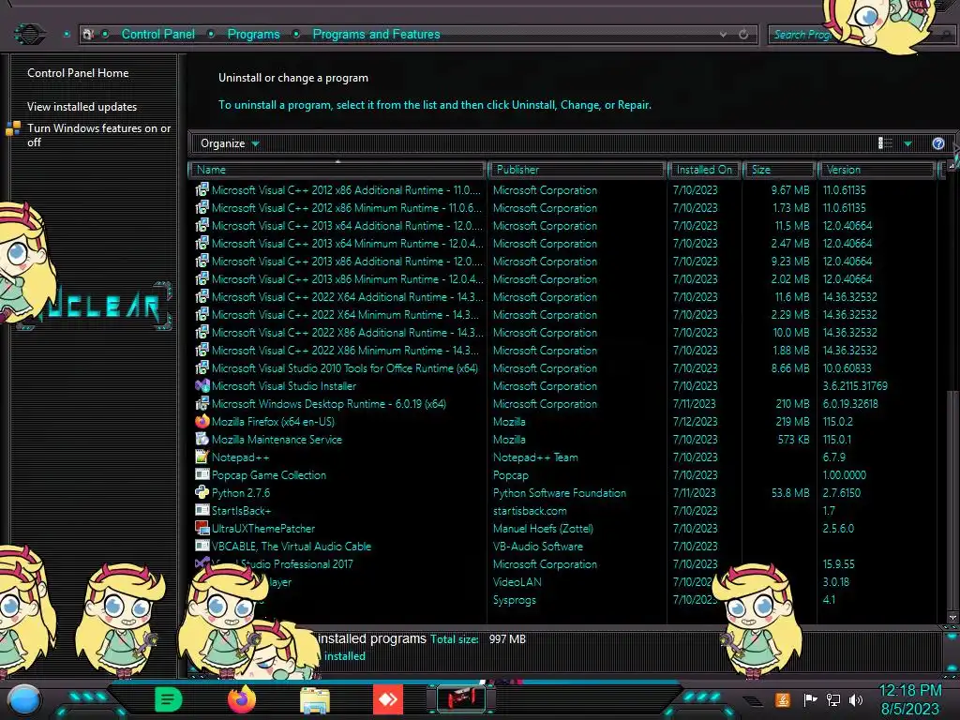Click the taskbar clock showing 12:18 PM
The width and height of the screenshot is (960, 720).
909,699
